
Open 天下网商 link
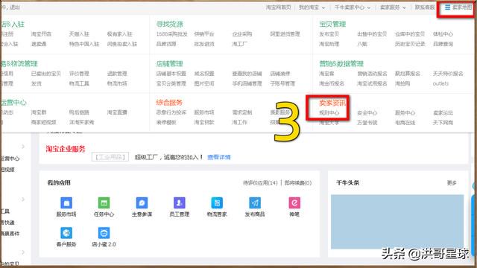pos(443,123)
